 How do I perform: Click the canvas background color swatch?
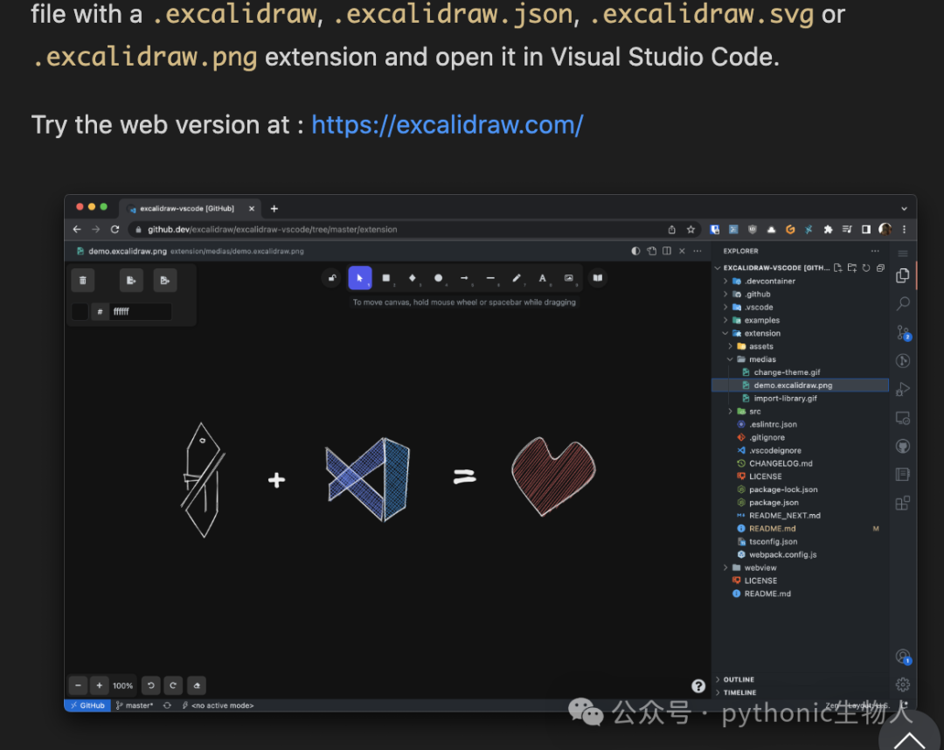pos(80,311)
